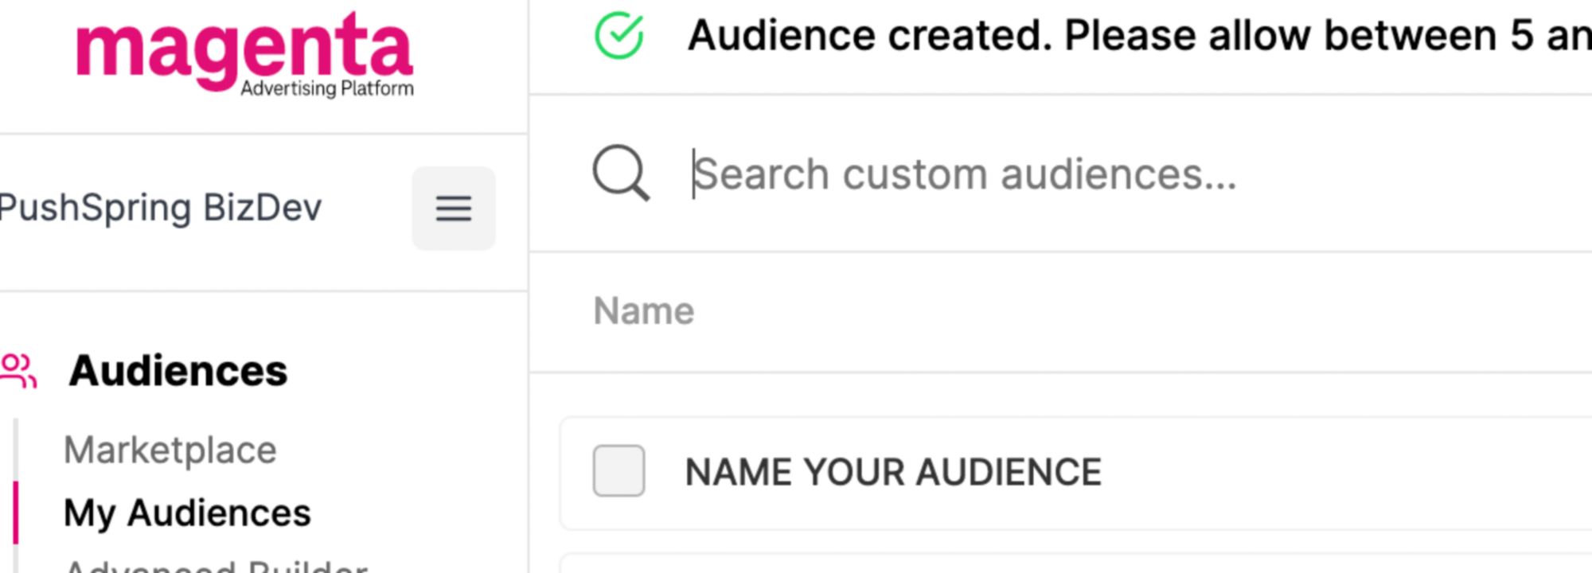Open the NAME YOUR AUDIENCE audience

point(892,472)
